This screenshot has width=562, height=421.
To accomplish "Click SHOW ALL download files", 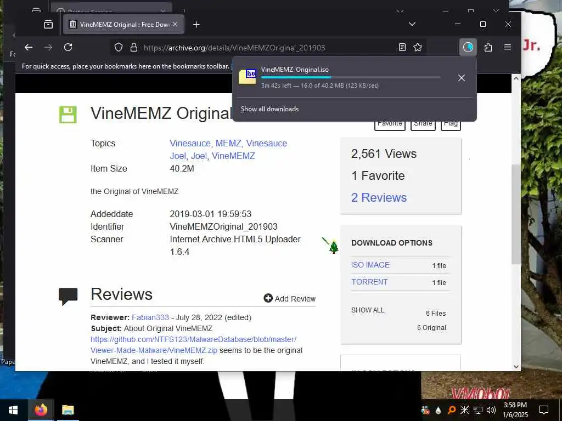I will pyautogui.click(x=368, y=310).
